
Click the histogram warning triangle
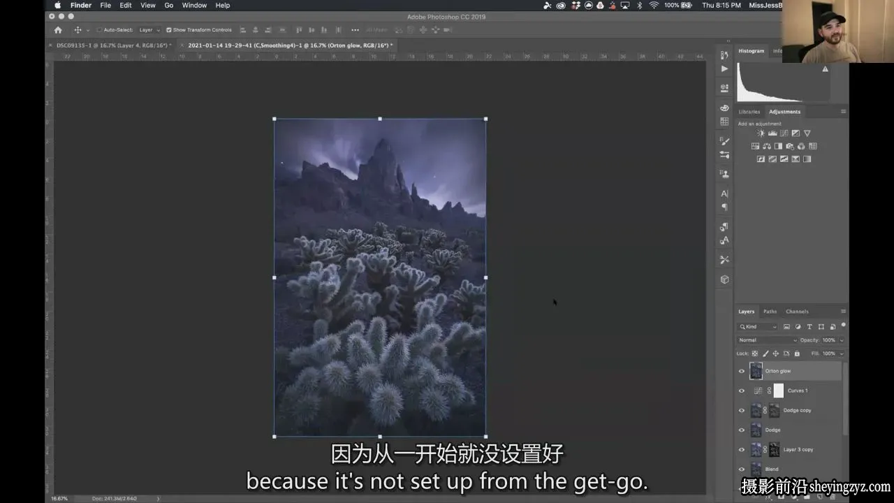tap(825, 69)
